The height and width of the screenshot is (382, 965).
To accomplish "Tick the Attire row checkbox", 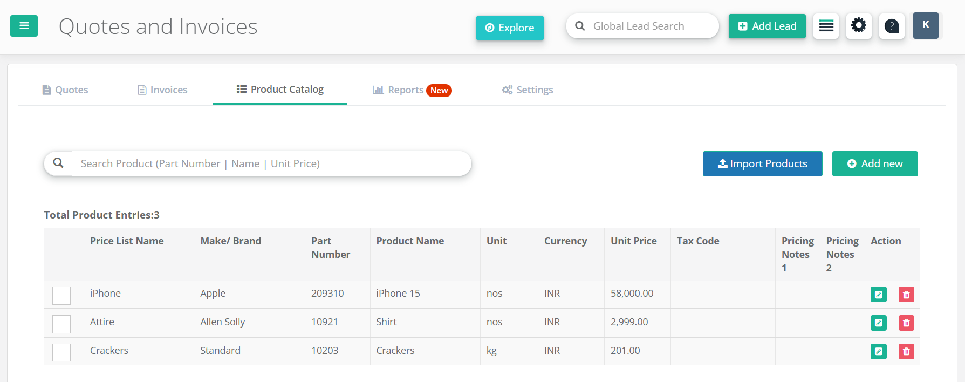I will 61,324.
